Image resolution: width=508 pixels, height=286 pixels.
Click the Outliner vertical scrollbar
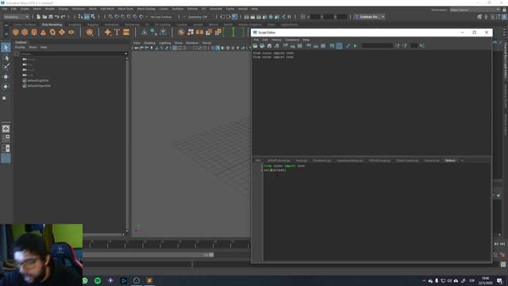click(127, 145)
